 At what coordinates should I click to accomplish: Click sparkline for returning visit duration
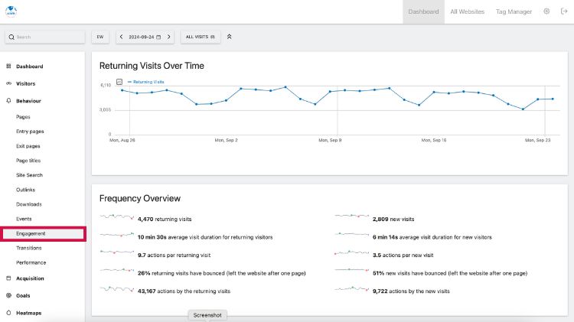point(117,235)
